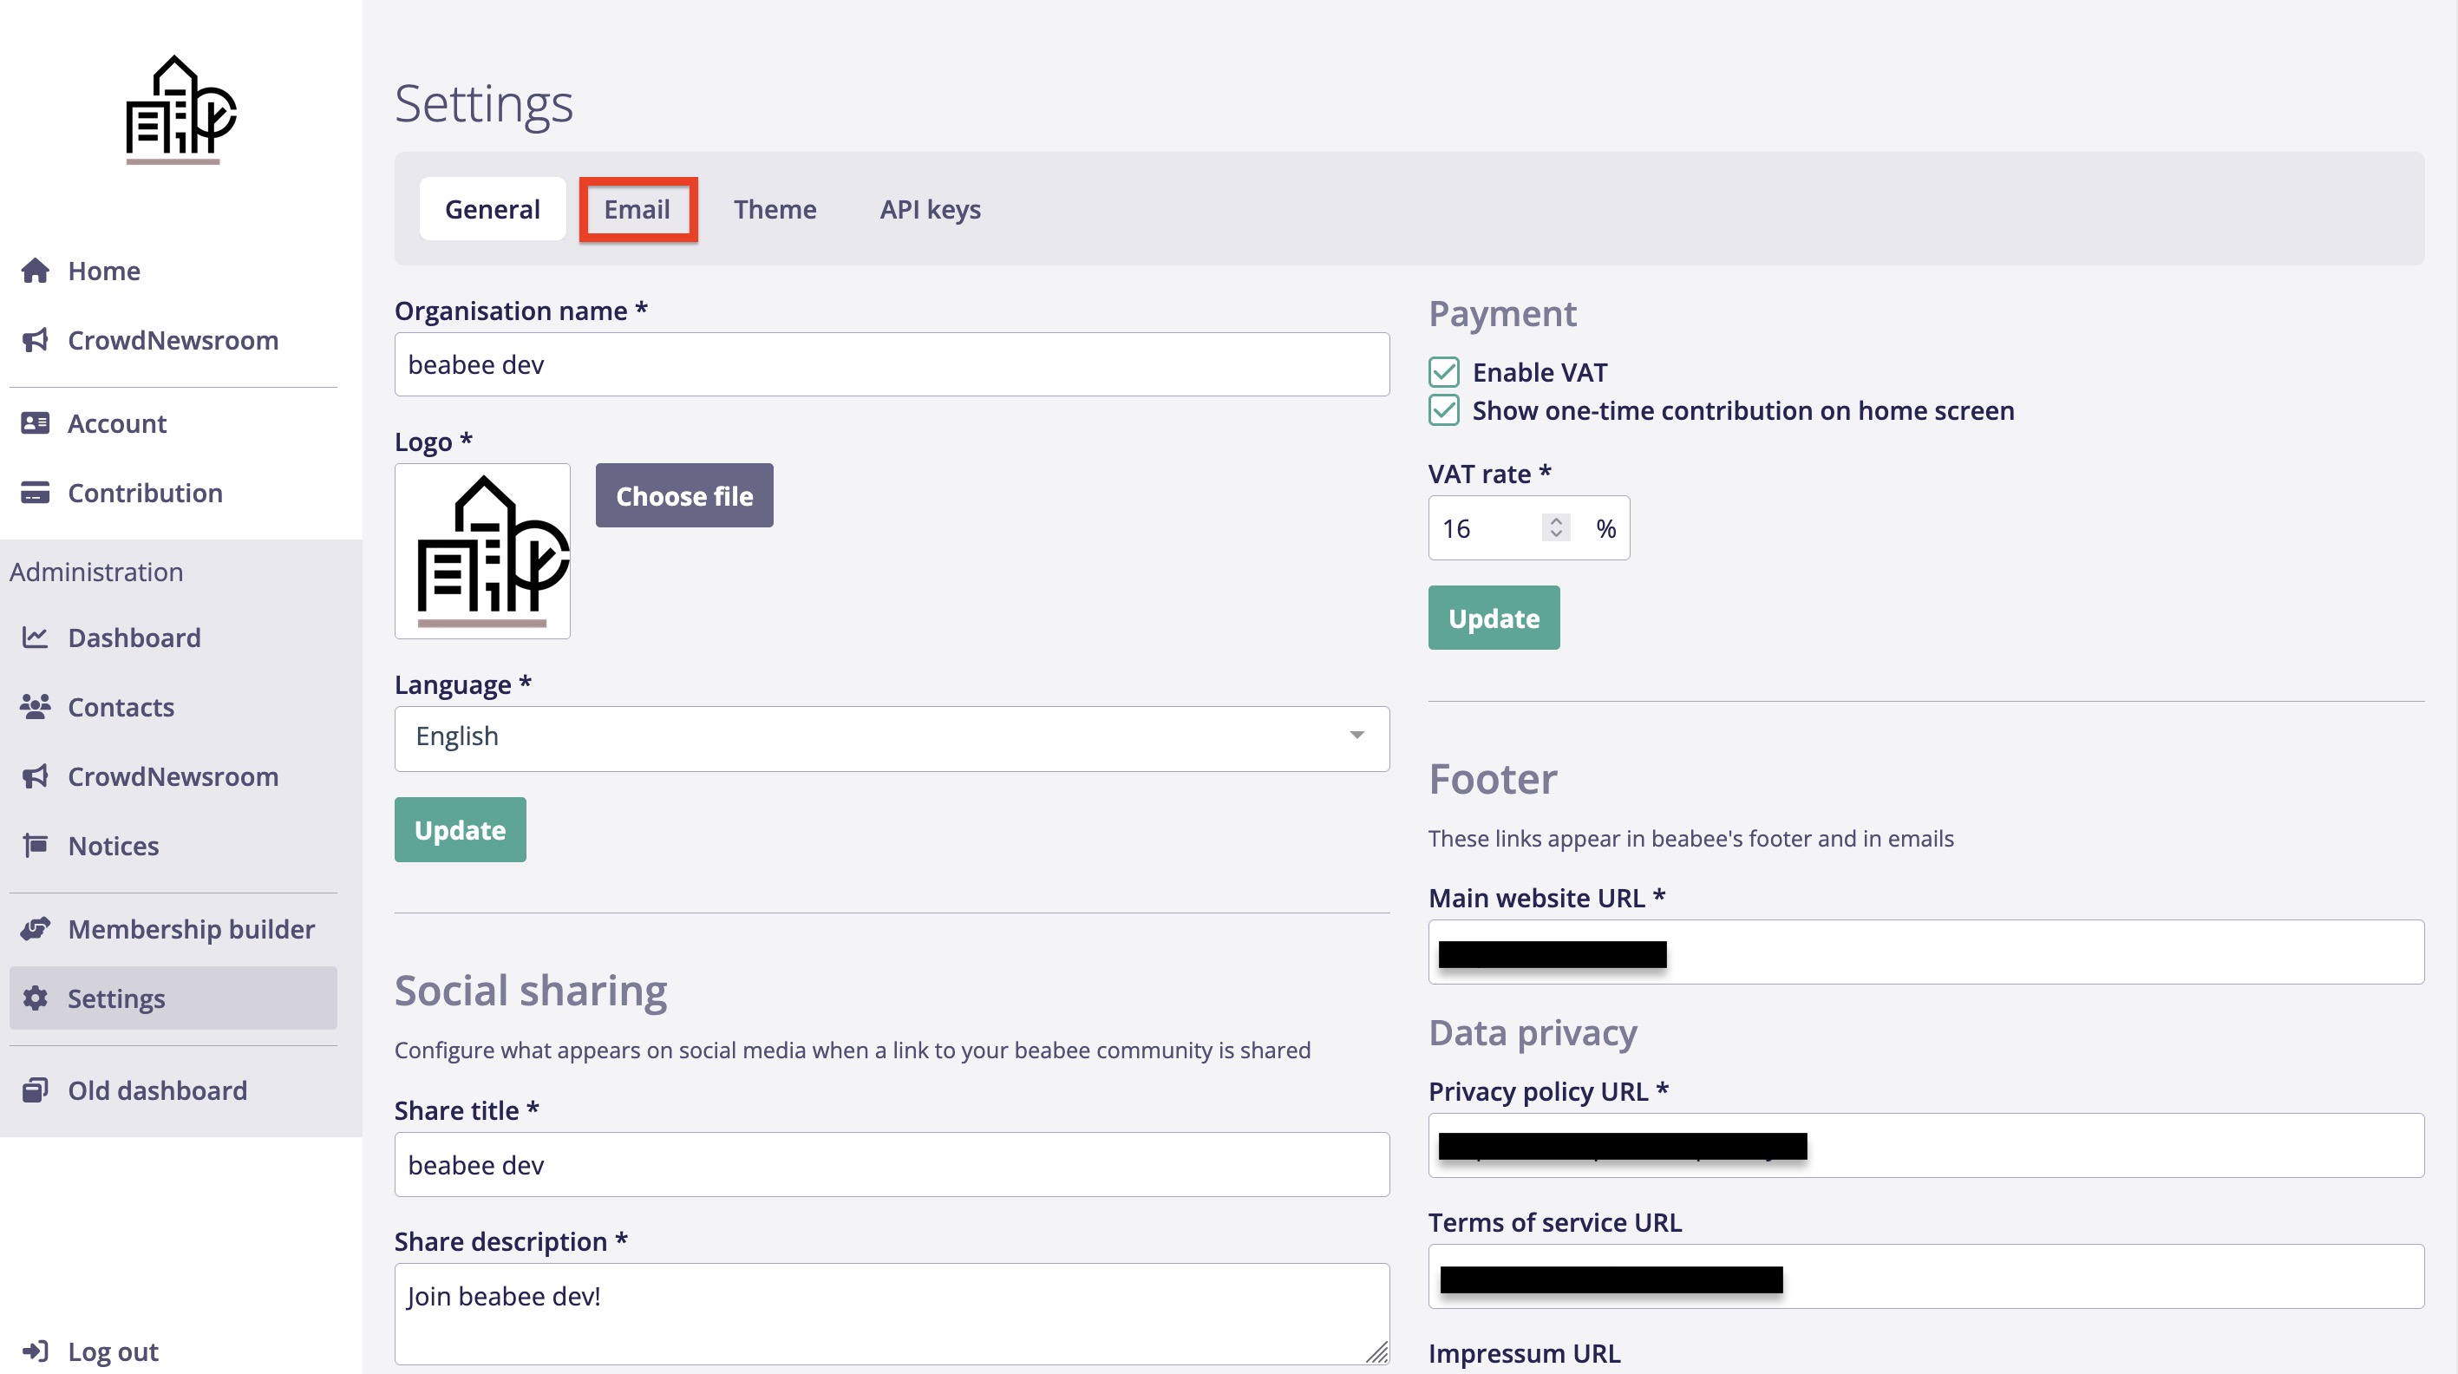
Task: Click the Notices sign icon
Action: pos(36,846)
